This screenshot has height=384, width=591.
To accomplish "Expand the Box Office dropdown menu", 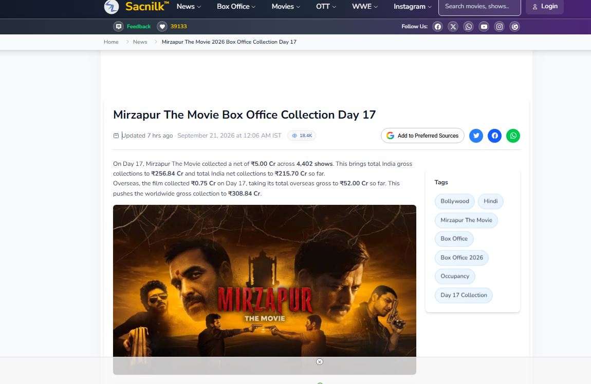I will click(236, 6).
